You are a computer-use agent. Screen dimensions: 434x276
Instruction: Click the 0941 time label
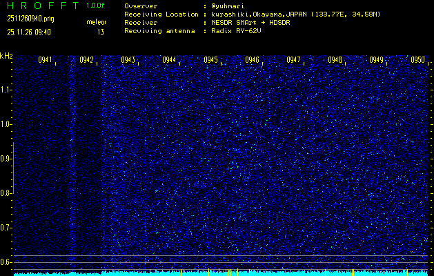tap(45, 60)
